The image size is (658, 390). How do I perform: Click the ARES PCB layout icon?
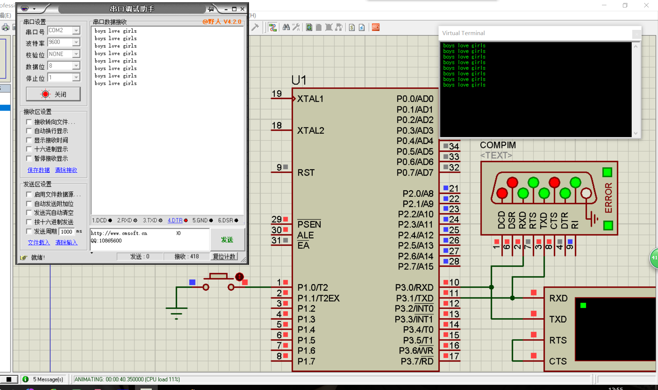[376, 27]
